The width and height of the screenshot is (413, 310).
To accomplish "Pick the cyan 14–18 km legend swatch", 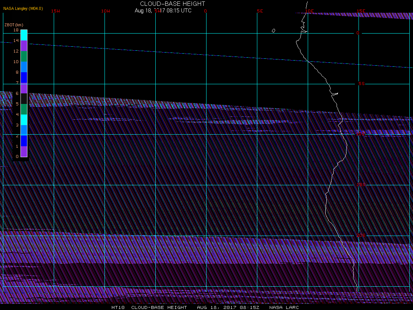I will pyautogui.click(x=24, y=35).
